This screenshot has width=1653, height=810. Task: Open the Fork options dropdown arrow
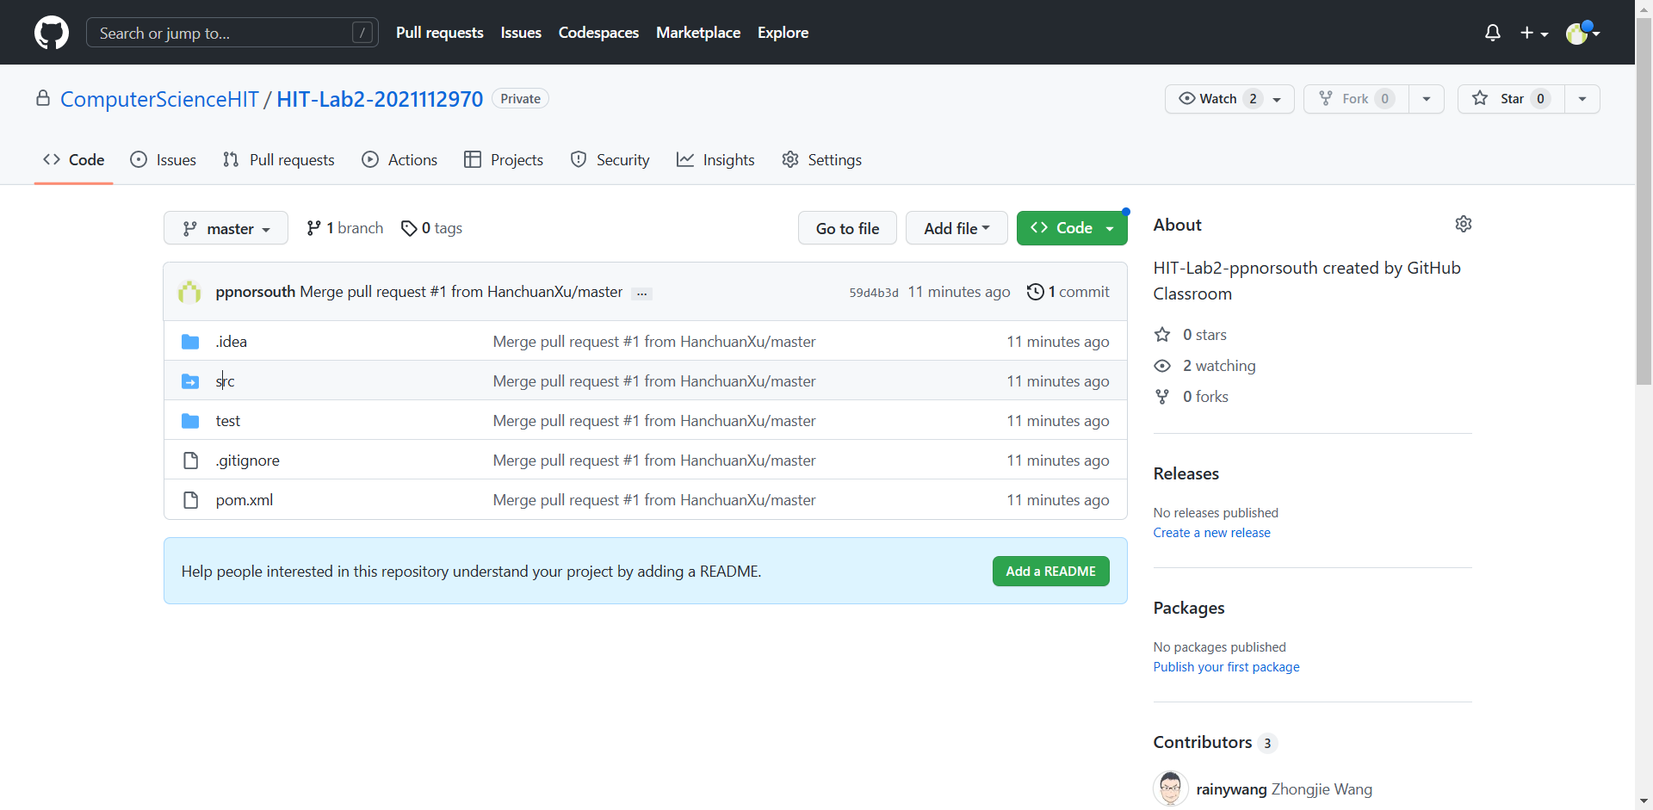[1427, 99]
